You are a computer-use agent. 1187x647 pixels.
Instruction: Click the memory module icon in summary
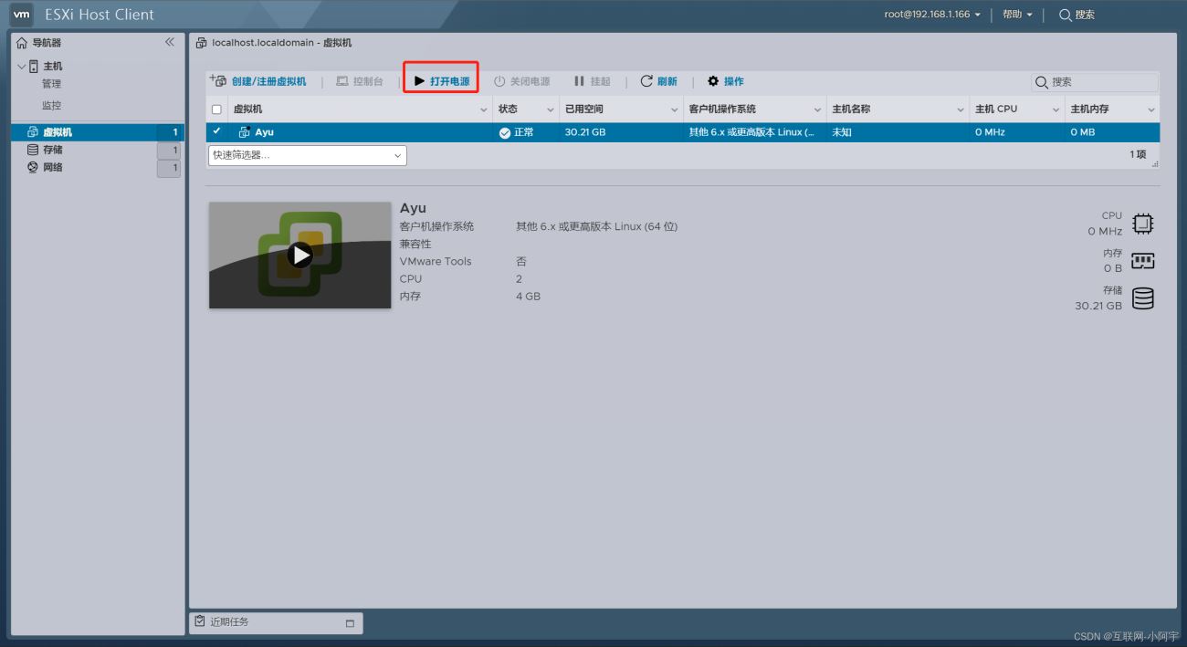[1142, 261]
